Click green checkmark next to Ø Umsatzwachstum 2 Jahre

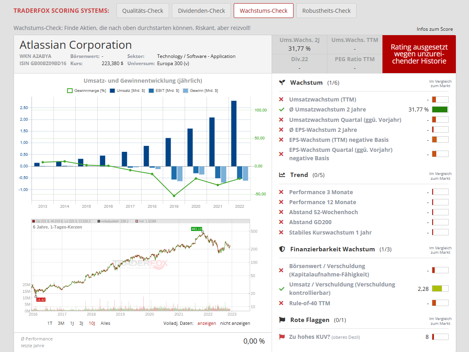coord(282,109)
